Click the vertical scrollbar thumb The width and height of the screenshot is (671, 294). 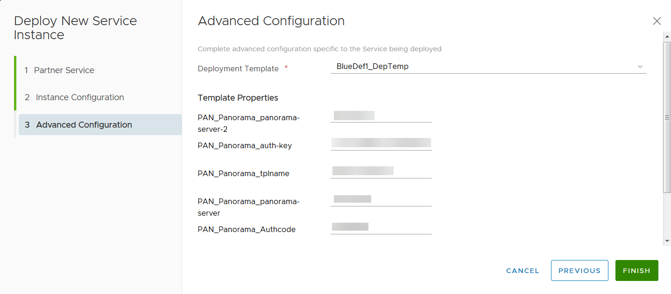tap(667, 116)
